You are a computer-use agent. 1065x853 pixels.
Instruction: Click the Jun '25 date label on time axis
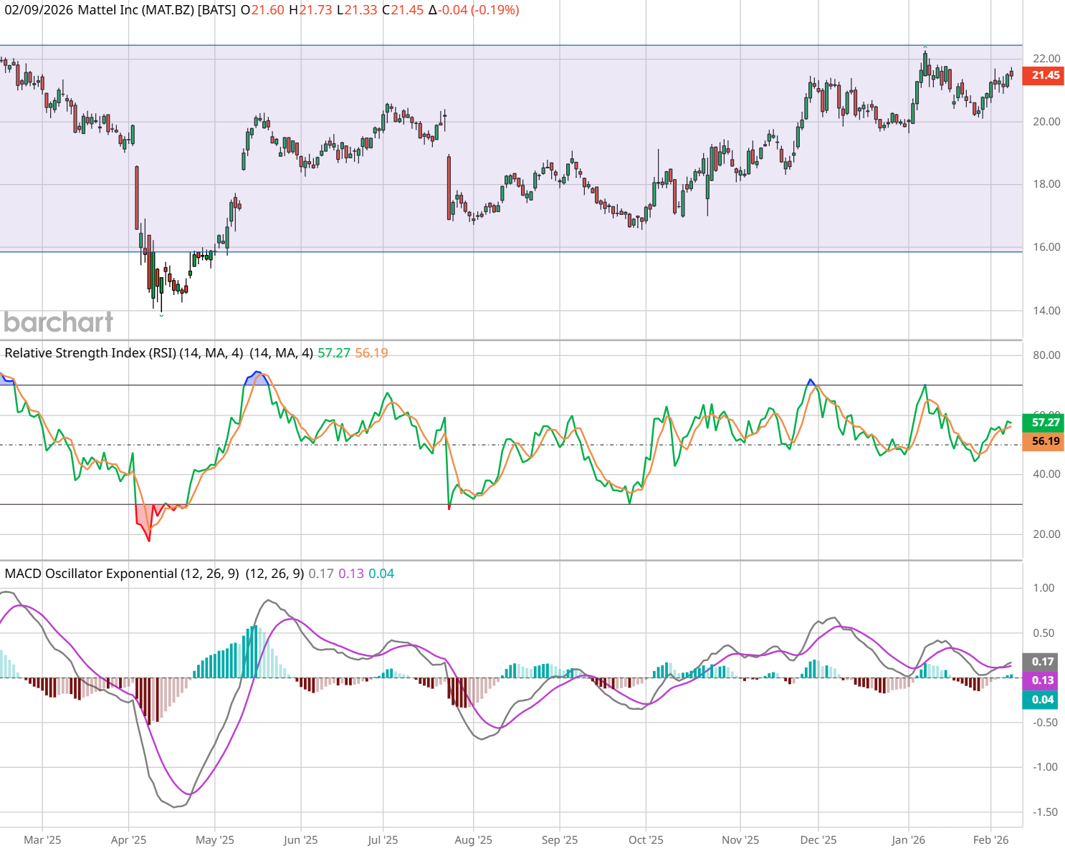point(300,840)
